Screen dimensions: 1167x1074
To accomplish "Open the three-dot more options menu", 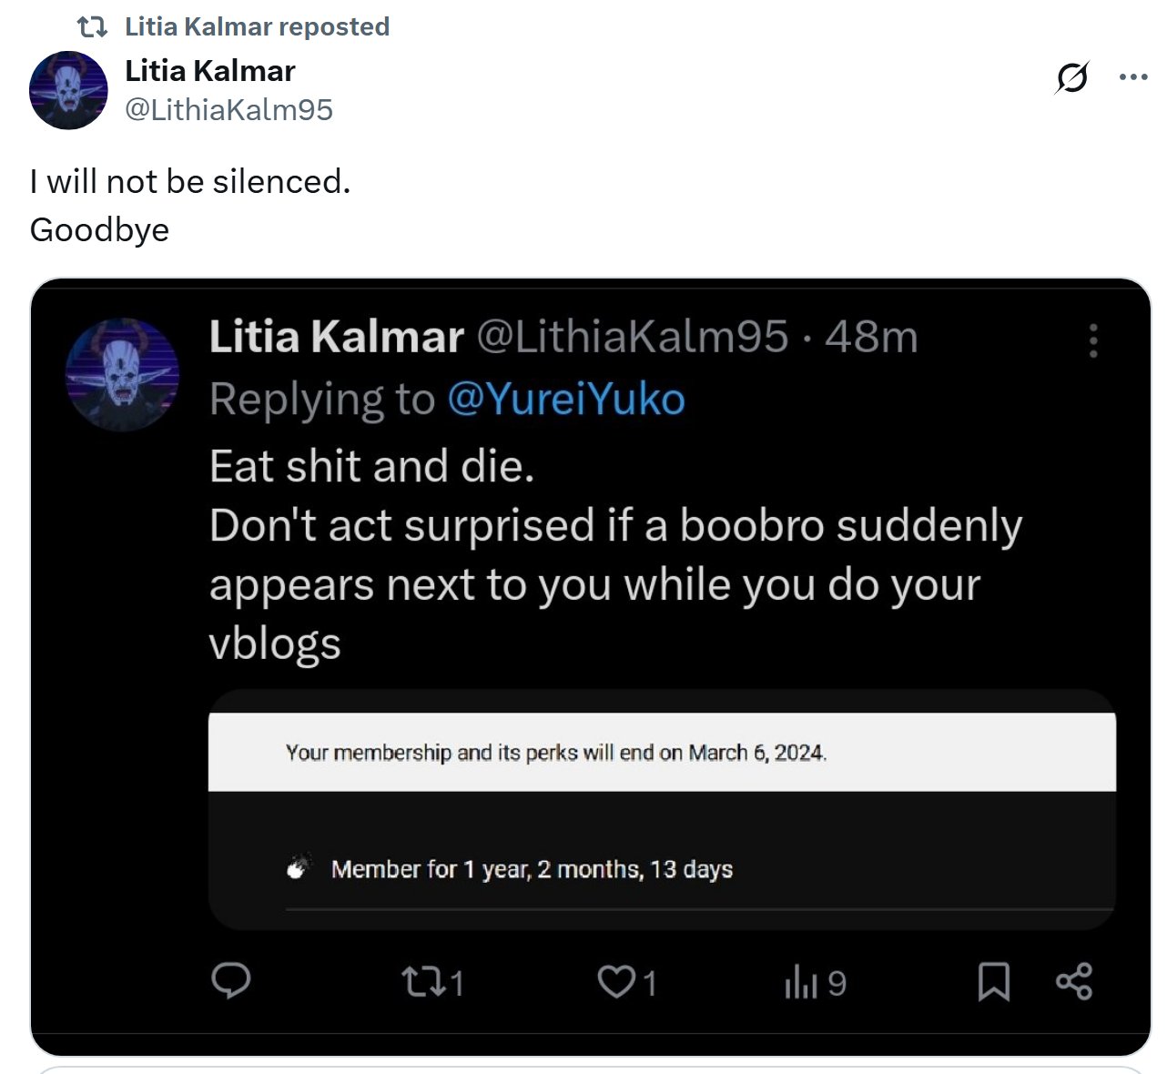I will 1132,77.
